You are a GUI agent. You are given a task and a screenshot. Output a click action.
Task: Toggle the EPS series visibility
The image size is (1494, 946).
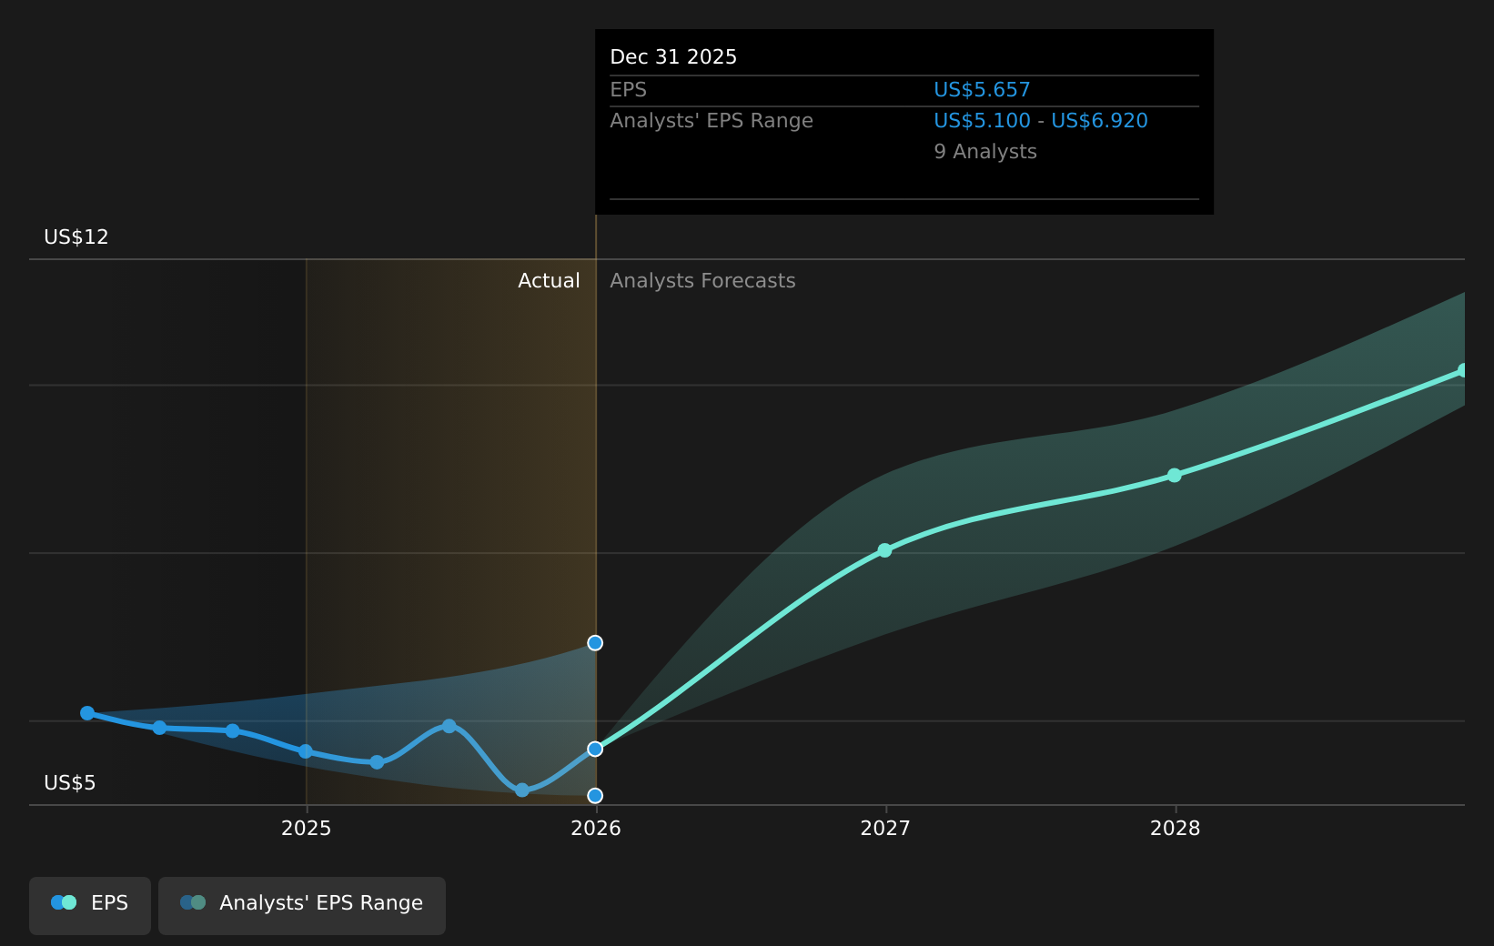pos(89,905)
